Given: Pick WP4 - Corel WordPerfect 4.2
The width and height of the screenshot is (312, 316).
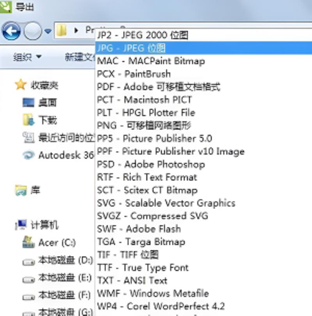Looking at the screenshot, I should [204, 306].
